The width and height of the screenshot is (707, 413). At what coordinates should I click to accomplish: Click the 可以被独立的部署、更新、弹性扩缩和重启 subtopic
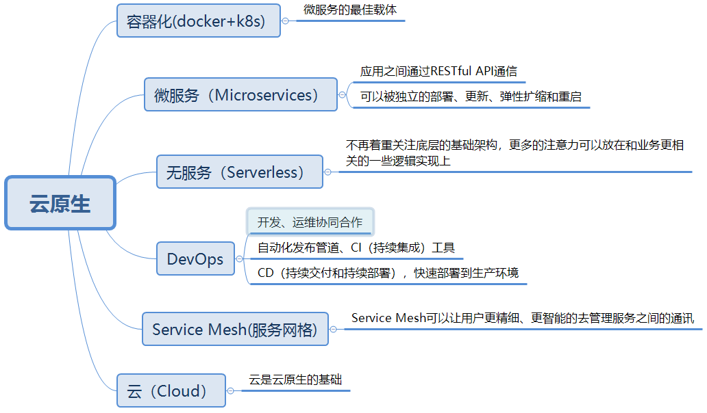click(x=471, y=96)
